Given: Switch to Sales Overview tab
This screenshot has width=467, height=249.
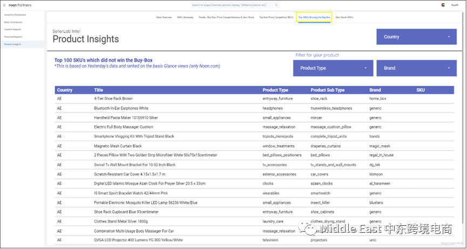Looking at the screenshot, I should [x=164, y=17].
